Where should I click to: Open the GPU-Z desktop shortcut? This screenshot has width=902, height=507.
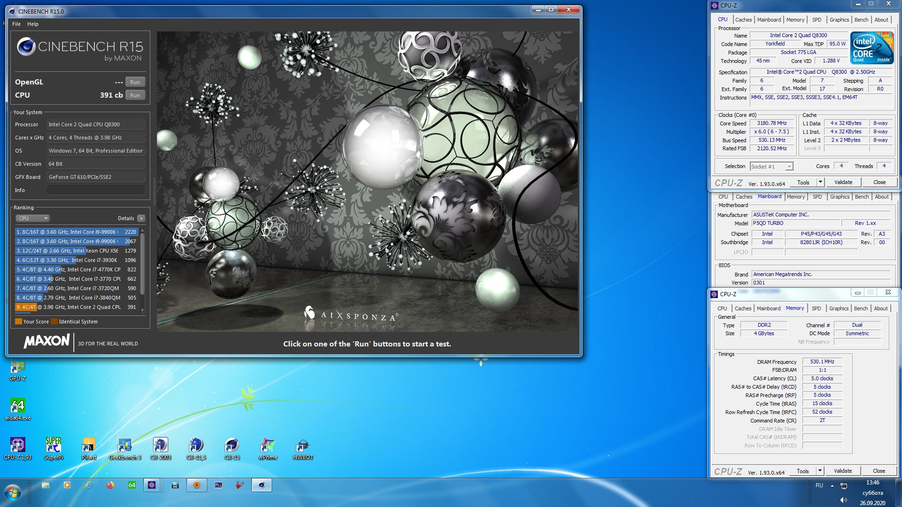(18, 371)
